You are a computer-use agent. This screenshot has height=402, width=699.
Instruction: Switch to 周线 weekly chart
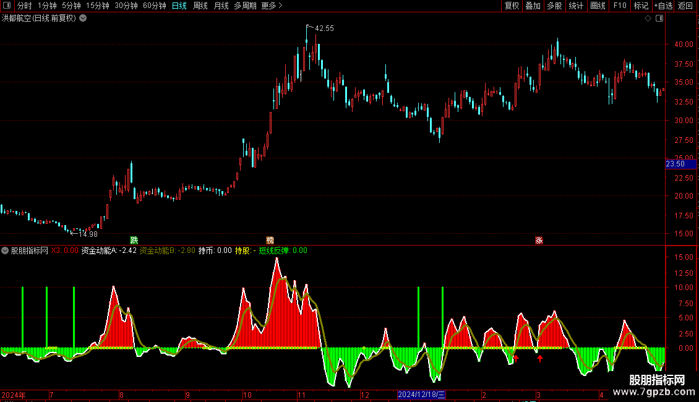[x=200, y=6]
